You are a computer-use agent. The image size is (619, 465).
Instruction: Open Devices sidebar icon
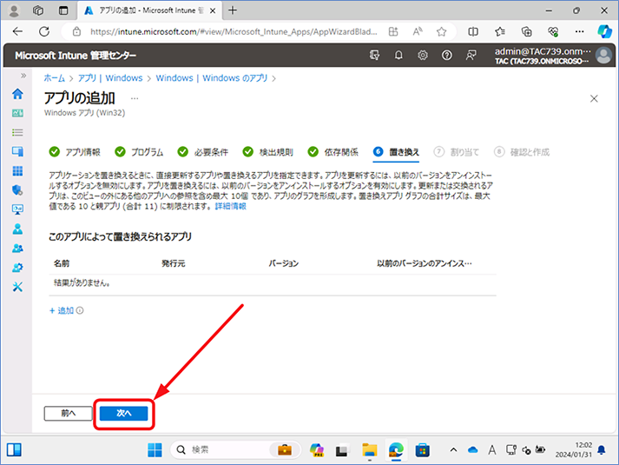pos(17,151)
